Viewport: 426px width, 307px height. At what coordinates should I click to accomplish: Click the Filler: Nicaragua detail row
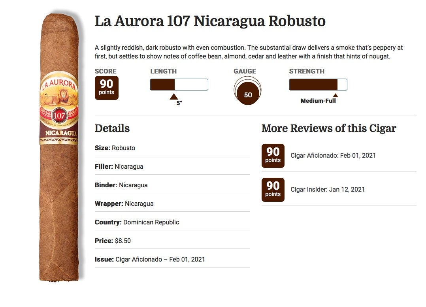172,167
